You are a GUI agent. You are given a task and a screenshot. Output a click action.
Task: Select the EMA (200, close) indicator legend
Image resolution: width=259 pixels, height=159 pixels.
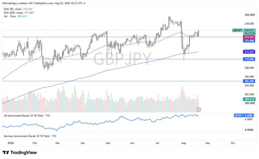click(19, 13)
